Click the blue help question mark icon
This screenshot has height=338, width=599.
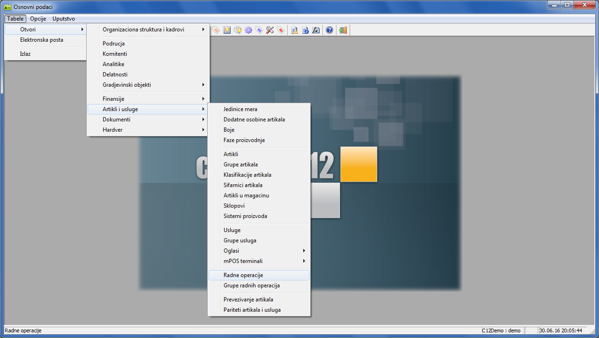(x=329, y=30)
